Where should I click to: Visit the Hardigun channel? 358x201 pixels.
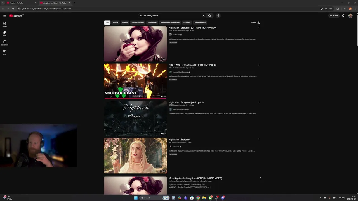176,147
